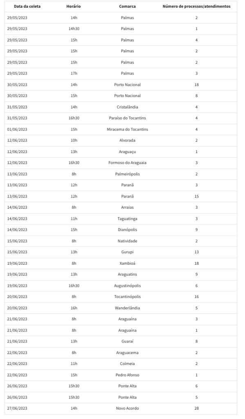Image resolution: width=245 pixels, height=419 pixels.
Task: Select the date 01/06/2023
Action: tap(17, 129)
